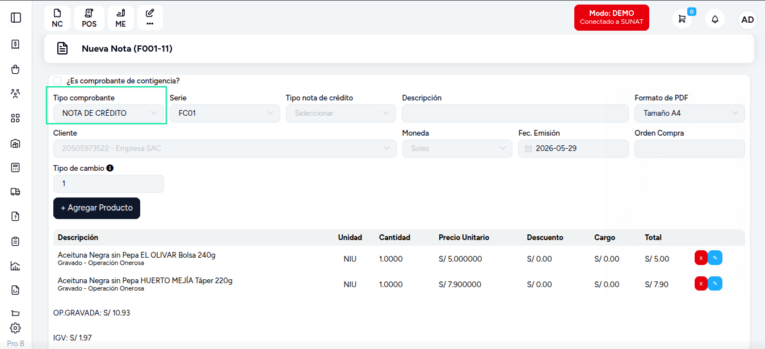Open the warehouse building sidebar icon
765x349 pixels.
[x=15, y=143]
